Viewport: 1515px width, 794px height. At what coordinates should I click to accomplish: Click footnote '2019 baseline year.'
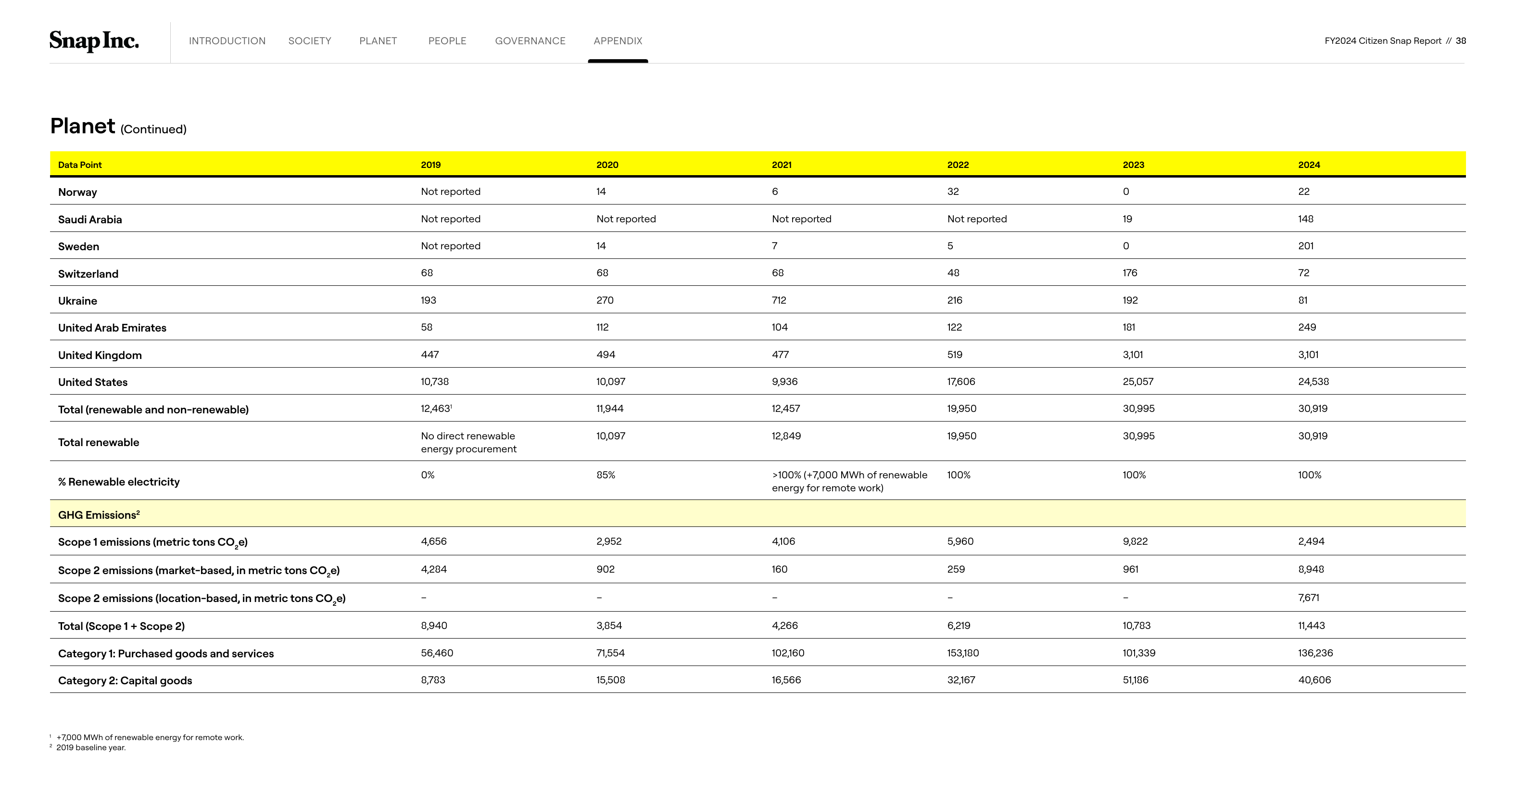point(91,747)
